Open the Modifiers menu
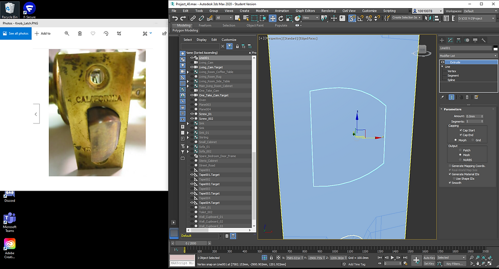The height and width of the screenshot is (269, 499). pyautogui.click(x=262, y=11)
